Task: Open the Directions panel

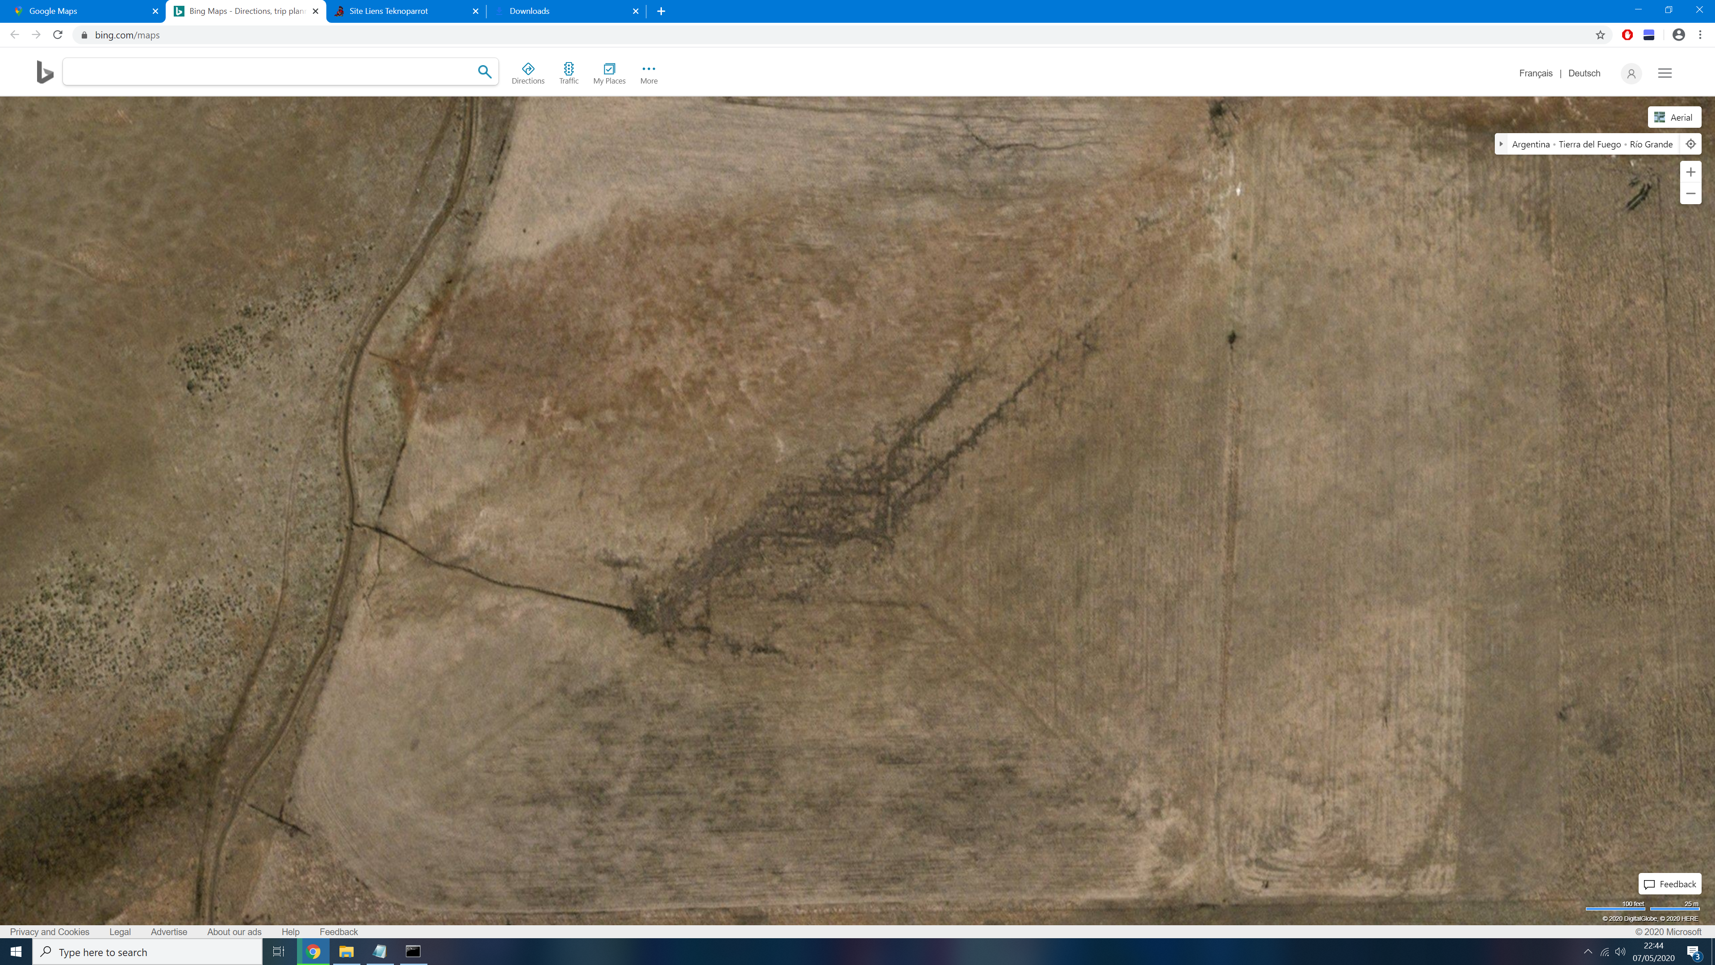Action: [x=528, y=73]
